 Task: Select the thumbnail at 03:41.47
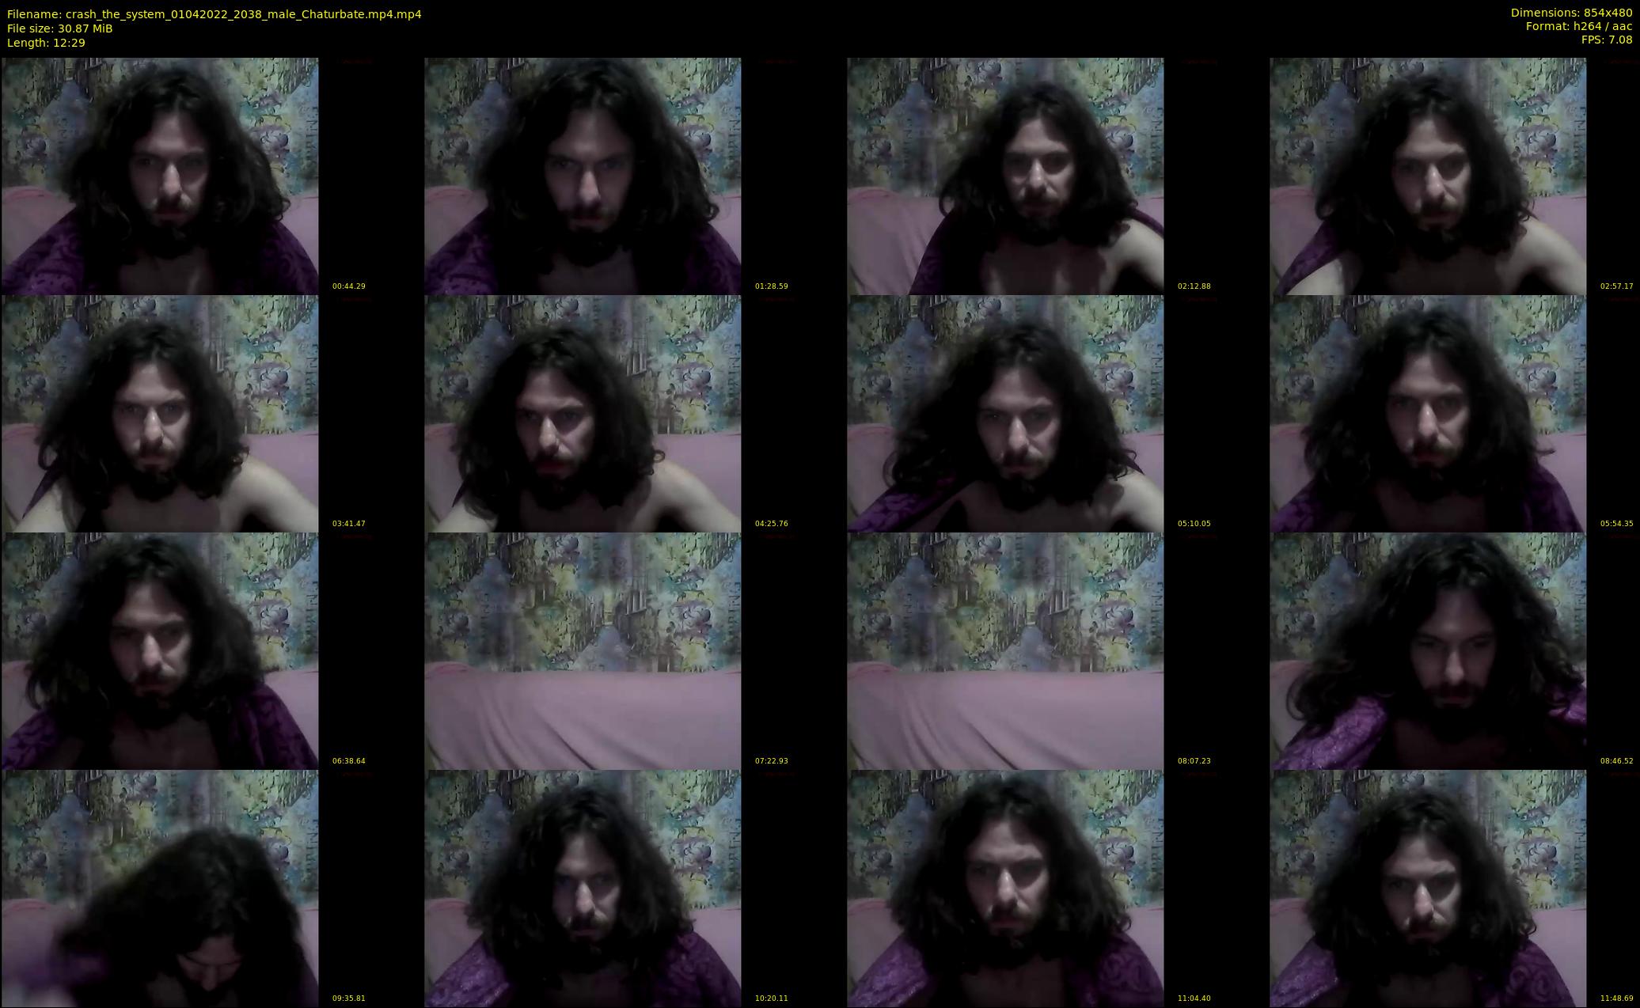pos(160,413)
